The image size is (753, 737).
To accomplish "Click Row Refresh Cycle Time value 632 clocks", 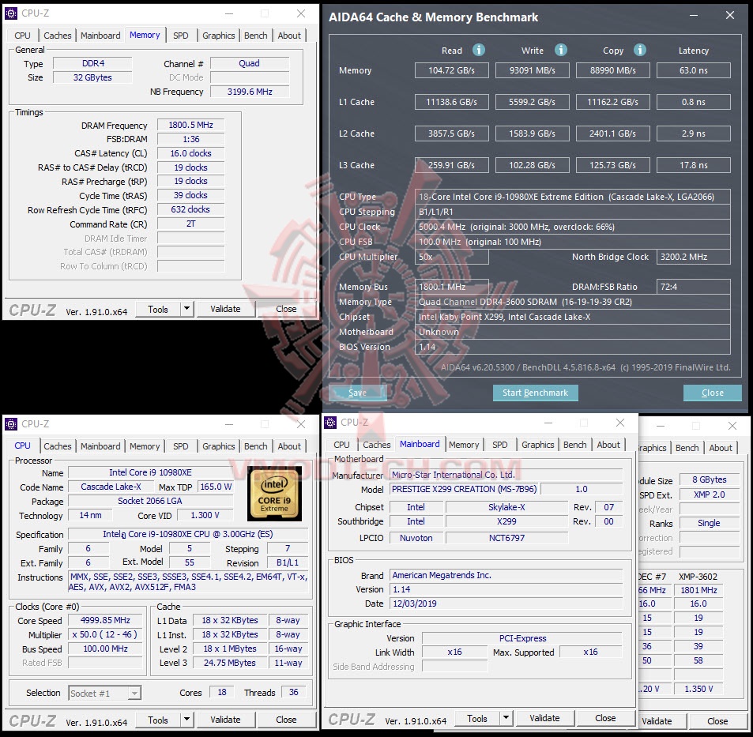I will pos(190,209).
